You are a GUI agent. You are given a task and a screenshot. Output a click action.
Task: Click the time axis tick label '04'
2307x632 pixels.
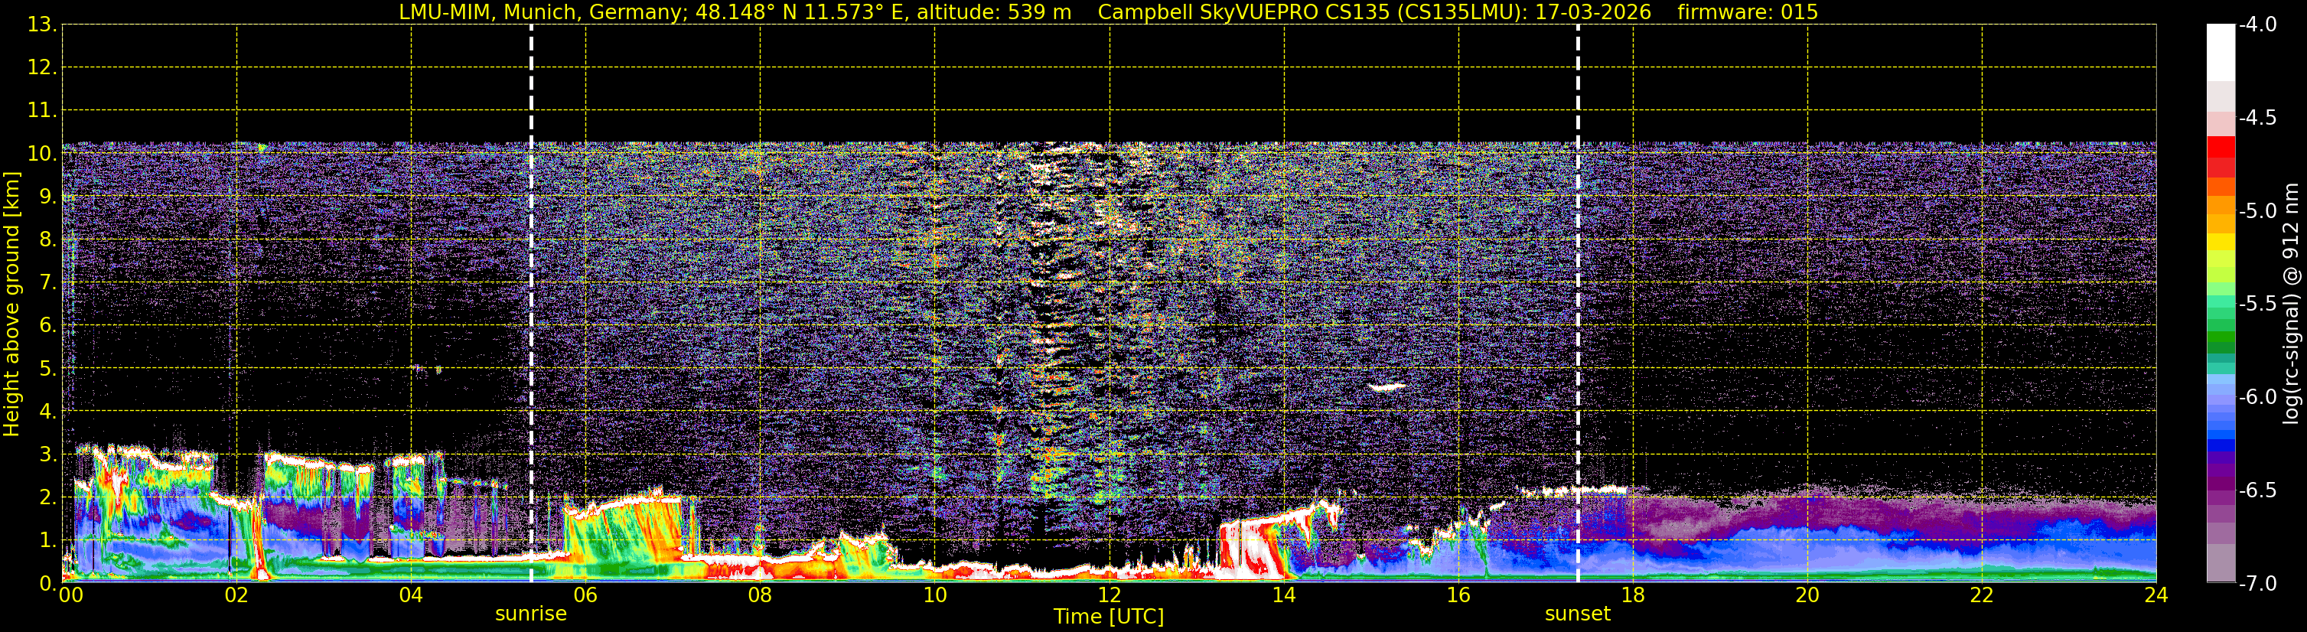(411, 595)
